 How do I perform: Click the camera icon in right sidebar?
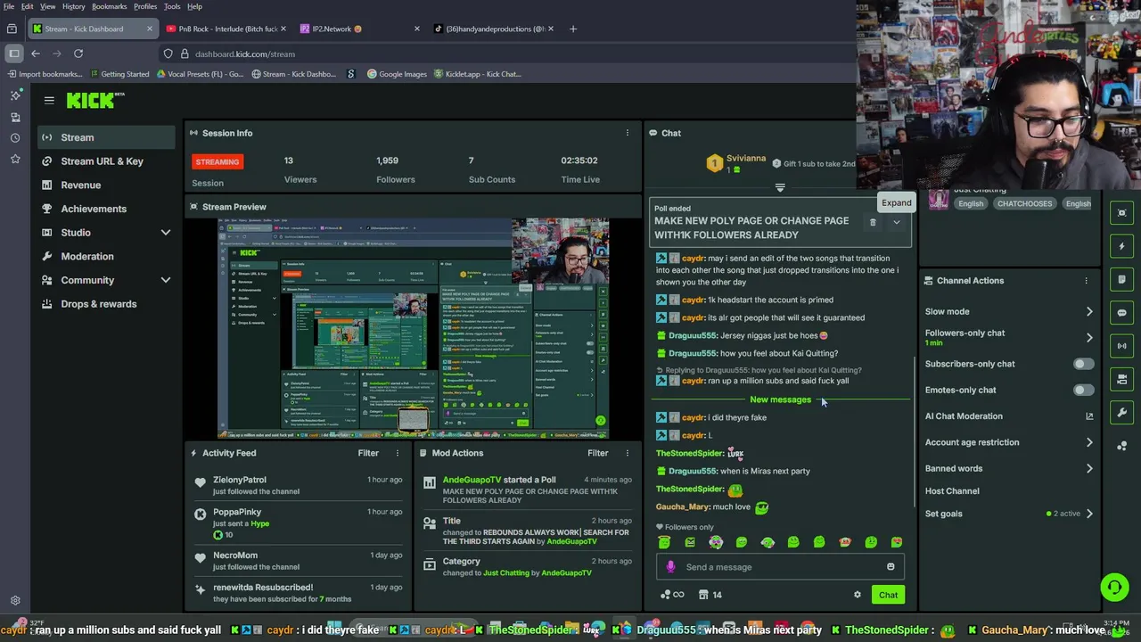pyautogui.click(x=1121, y=379)
